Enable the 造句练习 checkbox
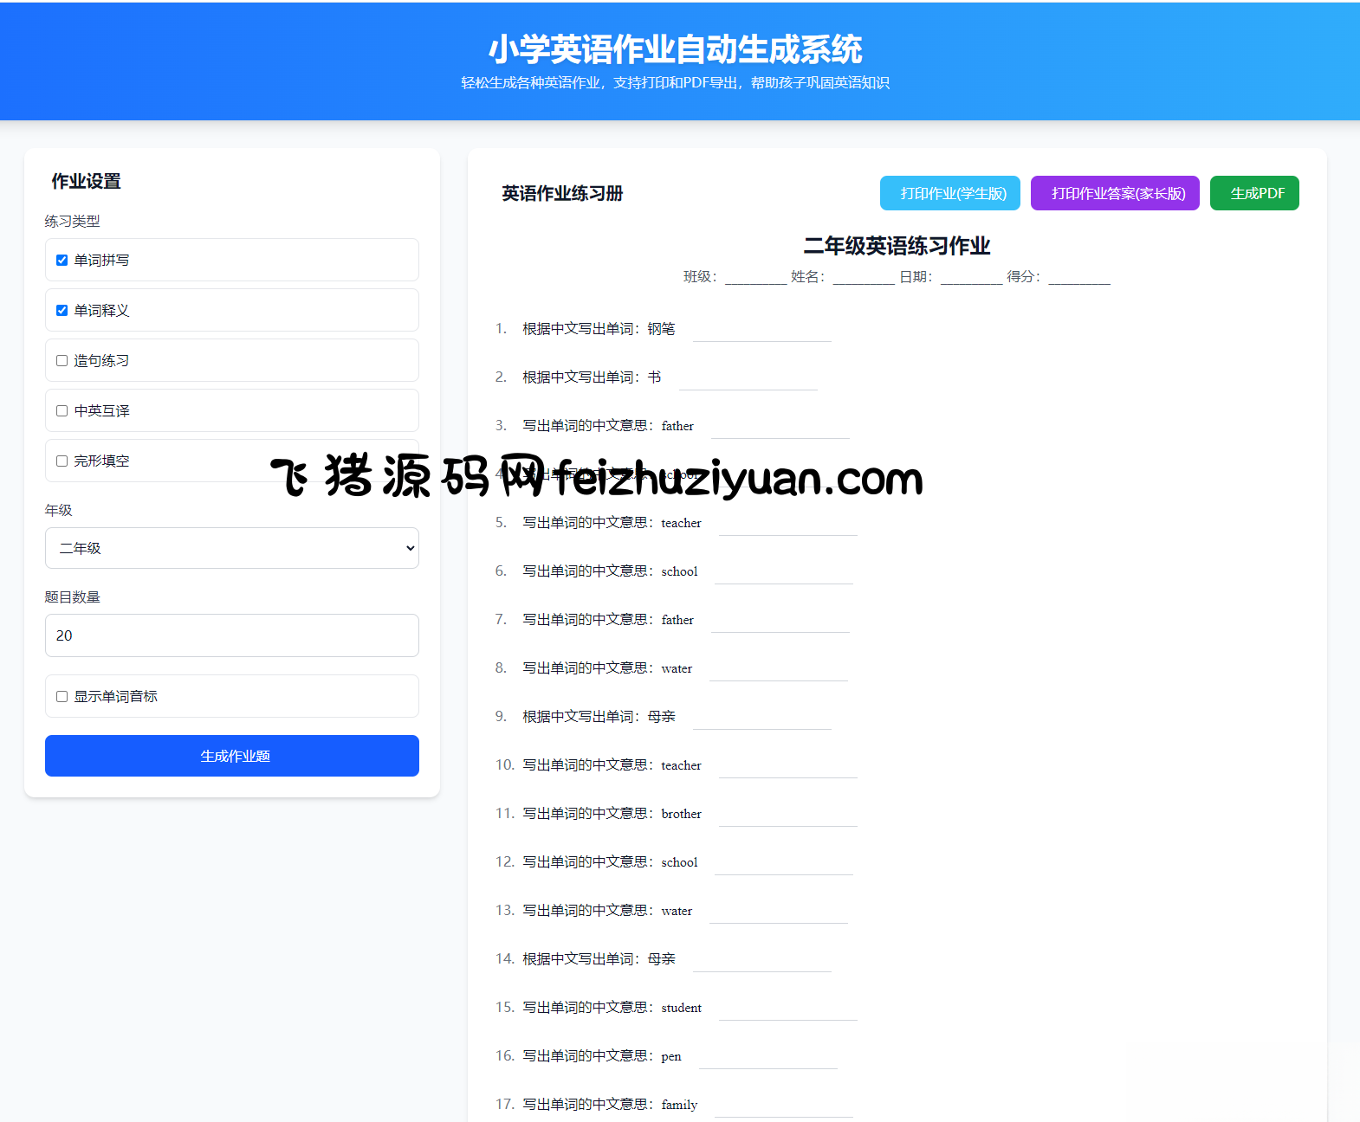Screen dimensions: 1360x1122 tap(62, 360)
